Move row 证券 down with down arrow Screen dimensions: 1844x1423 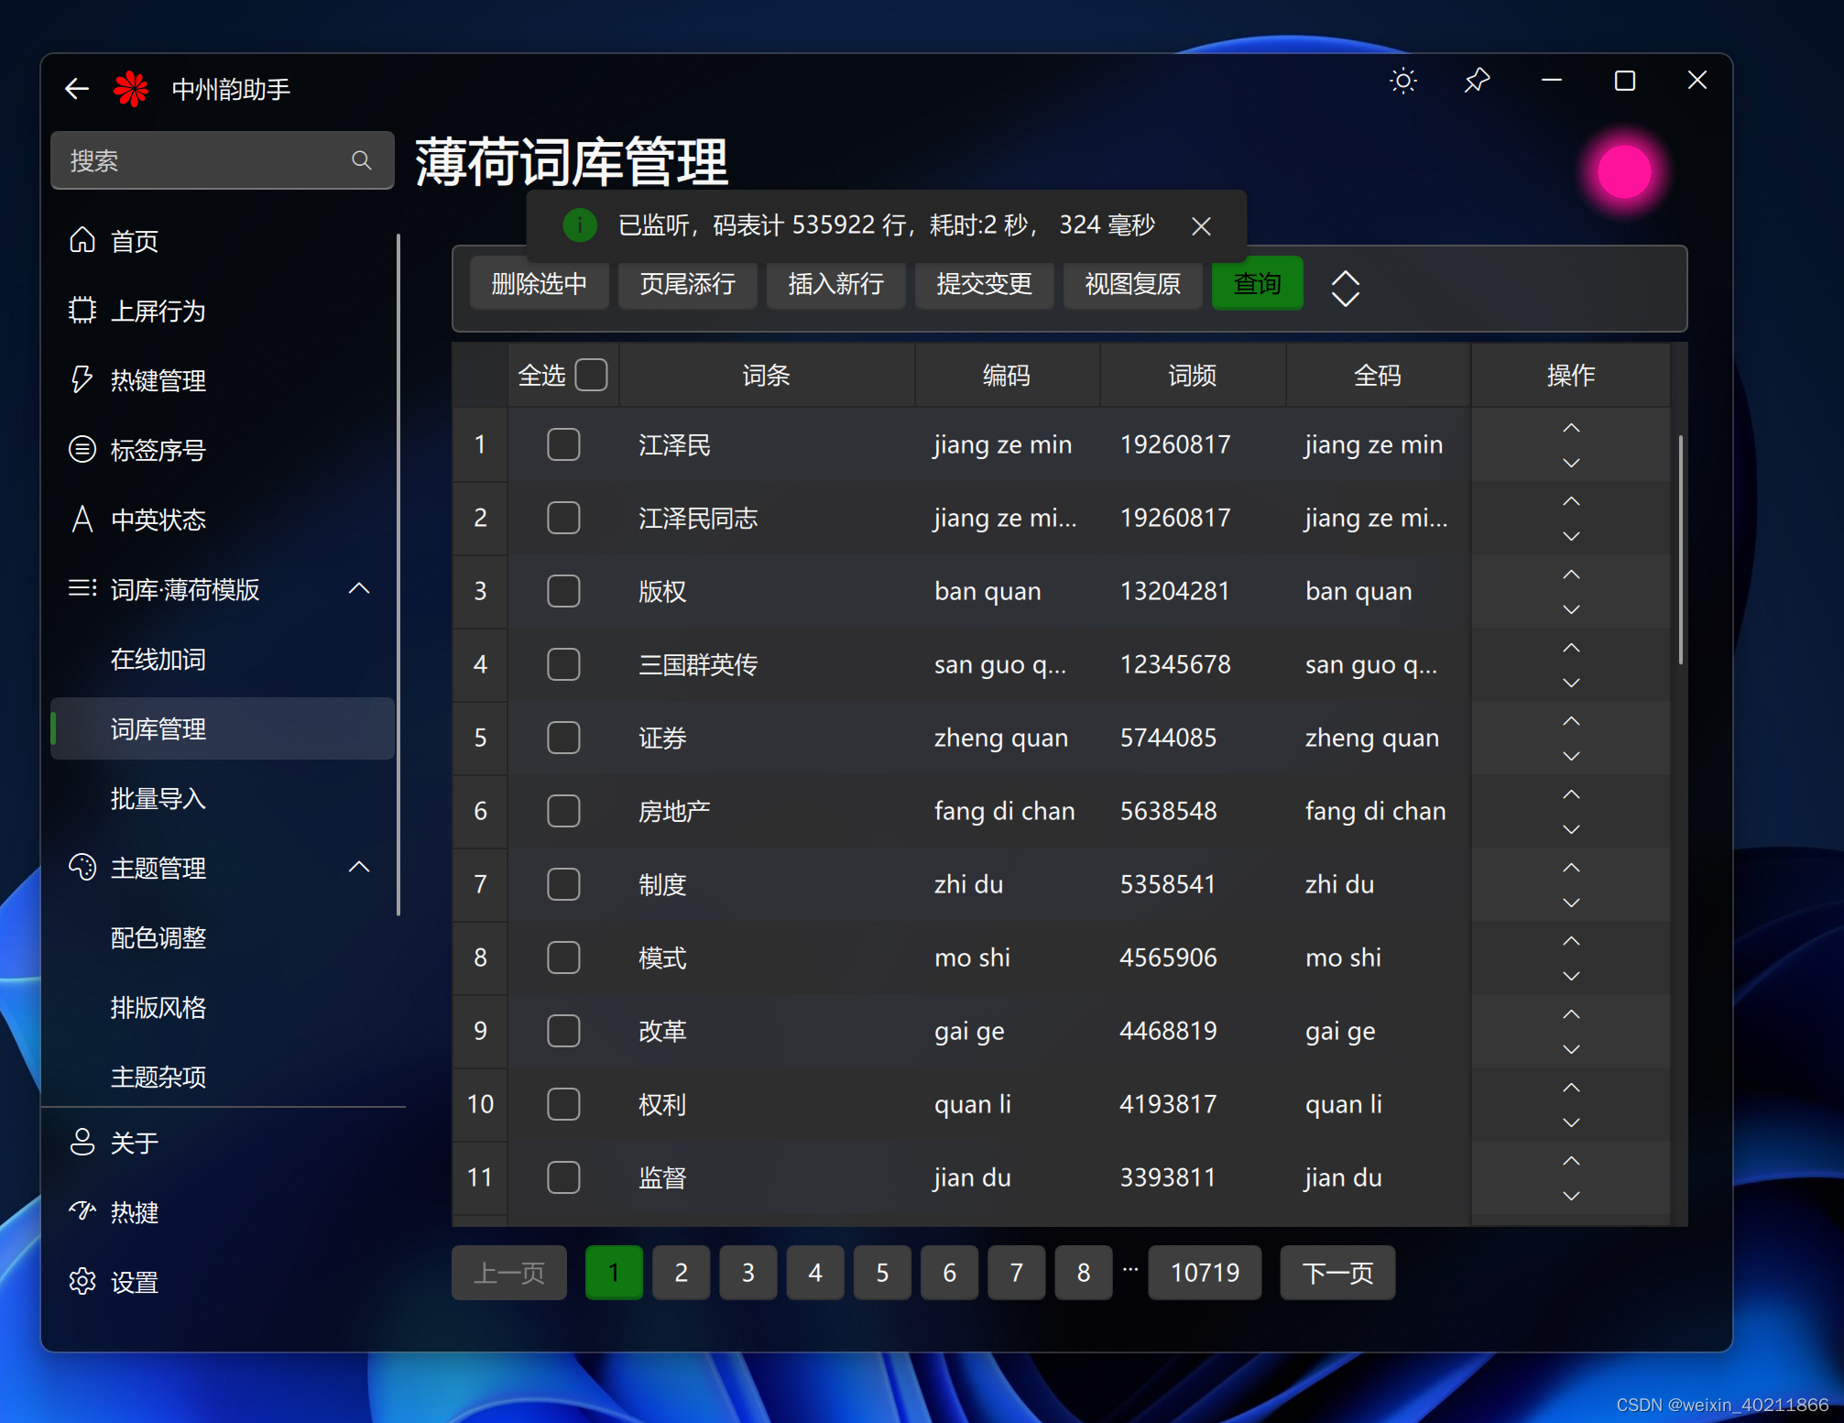point(1571,756)
